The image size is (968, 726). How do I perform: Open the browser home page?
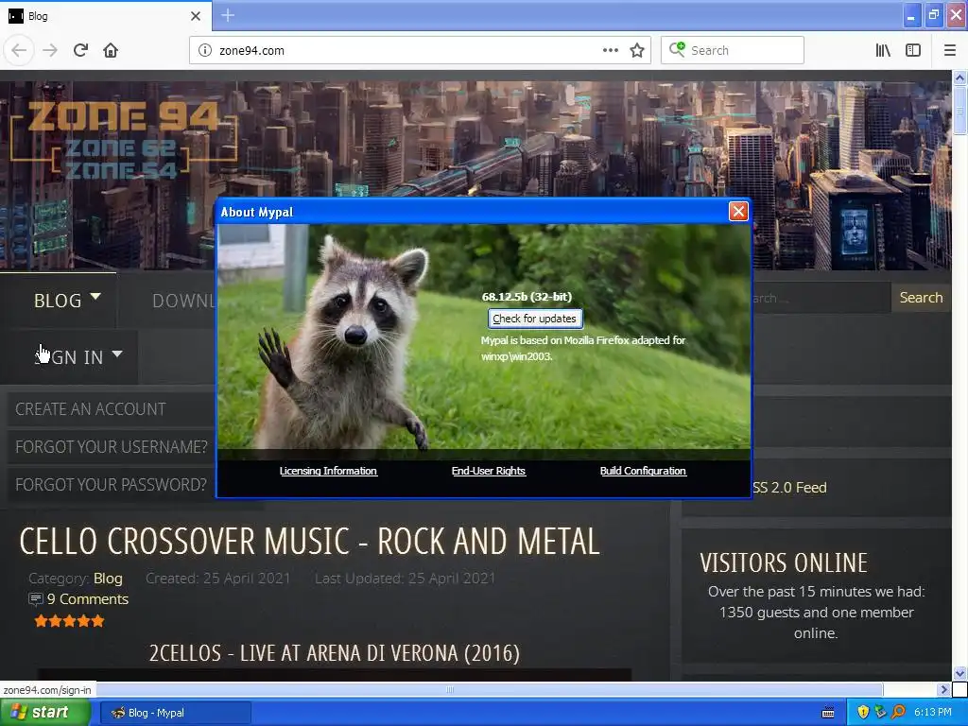[111, 51]
